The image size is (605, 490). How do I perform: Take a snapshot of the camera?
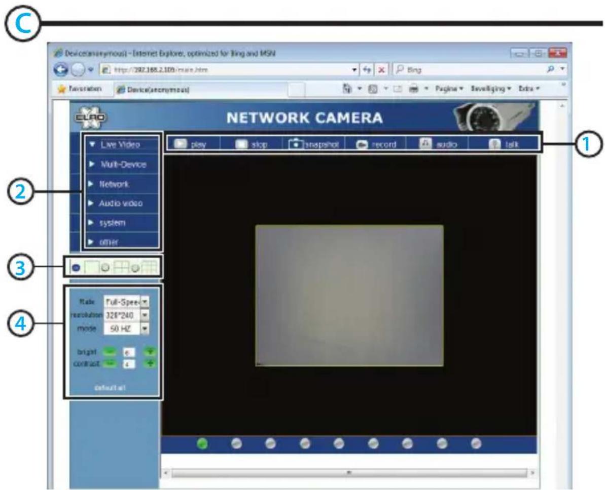click(x=314, y=144)
